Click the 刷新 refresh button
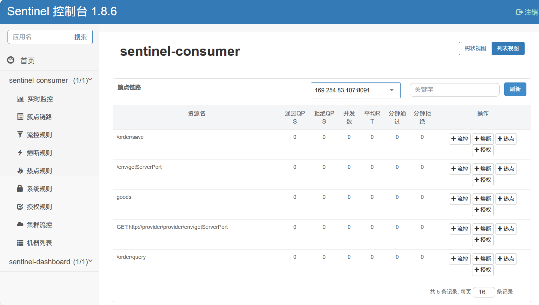539x305 pixels. [515, 89]
